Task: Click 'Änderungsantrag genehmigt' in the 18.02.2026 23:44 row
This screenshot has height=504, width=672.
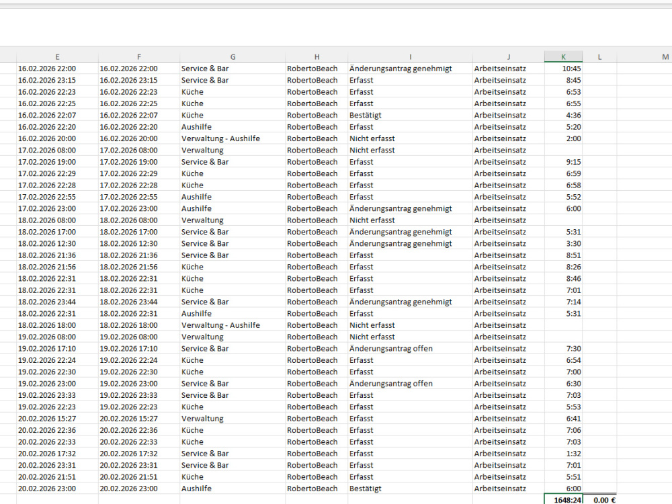Action: pyautogui.click(x=401, y=302)
